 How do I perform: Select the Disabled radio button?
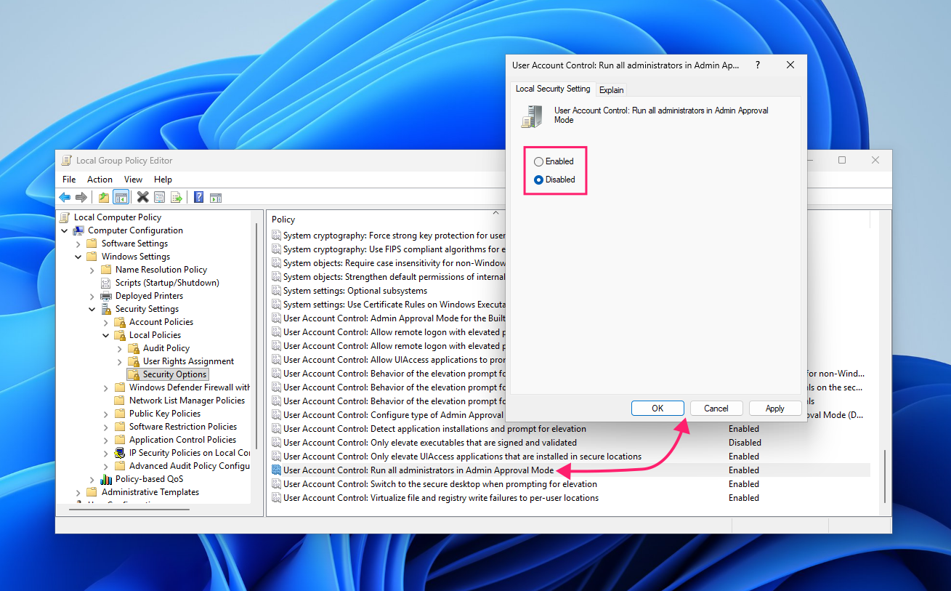[538, 180]
